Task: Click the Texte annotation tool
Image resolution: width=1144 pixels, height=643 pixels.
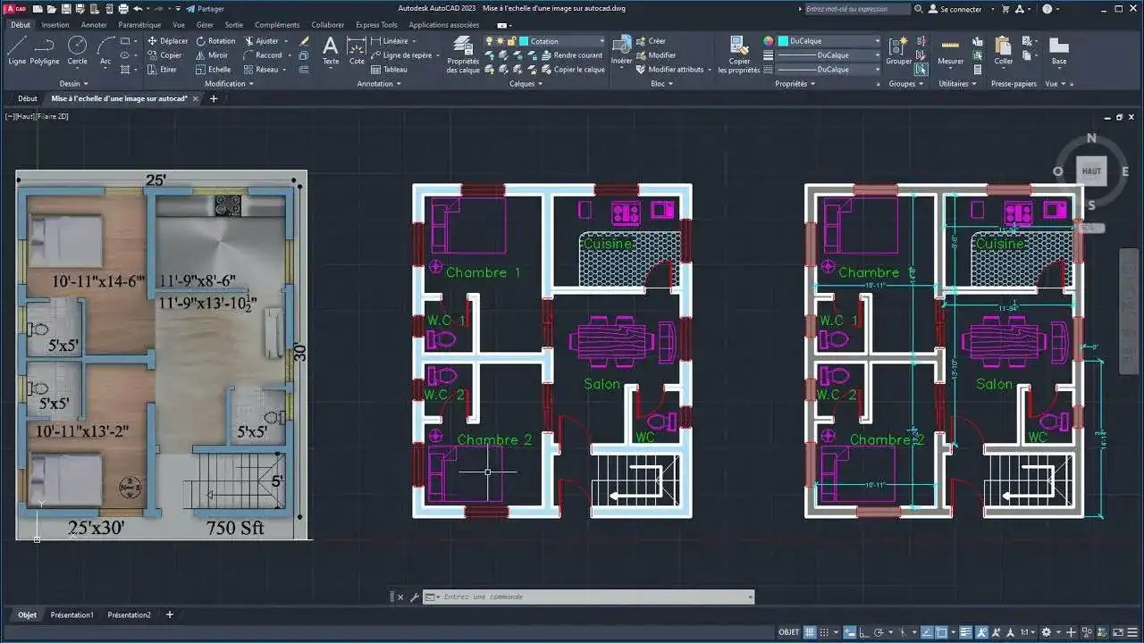Action: (330, 54)
